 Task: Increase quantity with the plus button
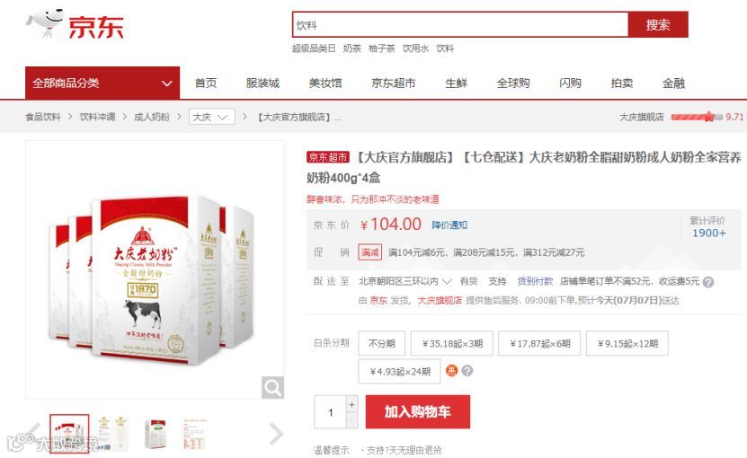[x=351, y=404]
